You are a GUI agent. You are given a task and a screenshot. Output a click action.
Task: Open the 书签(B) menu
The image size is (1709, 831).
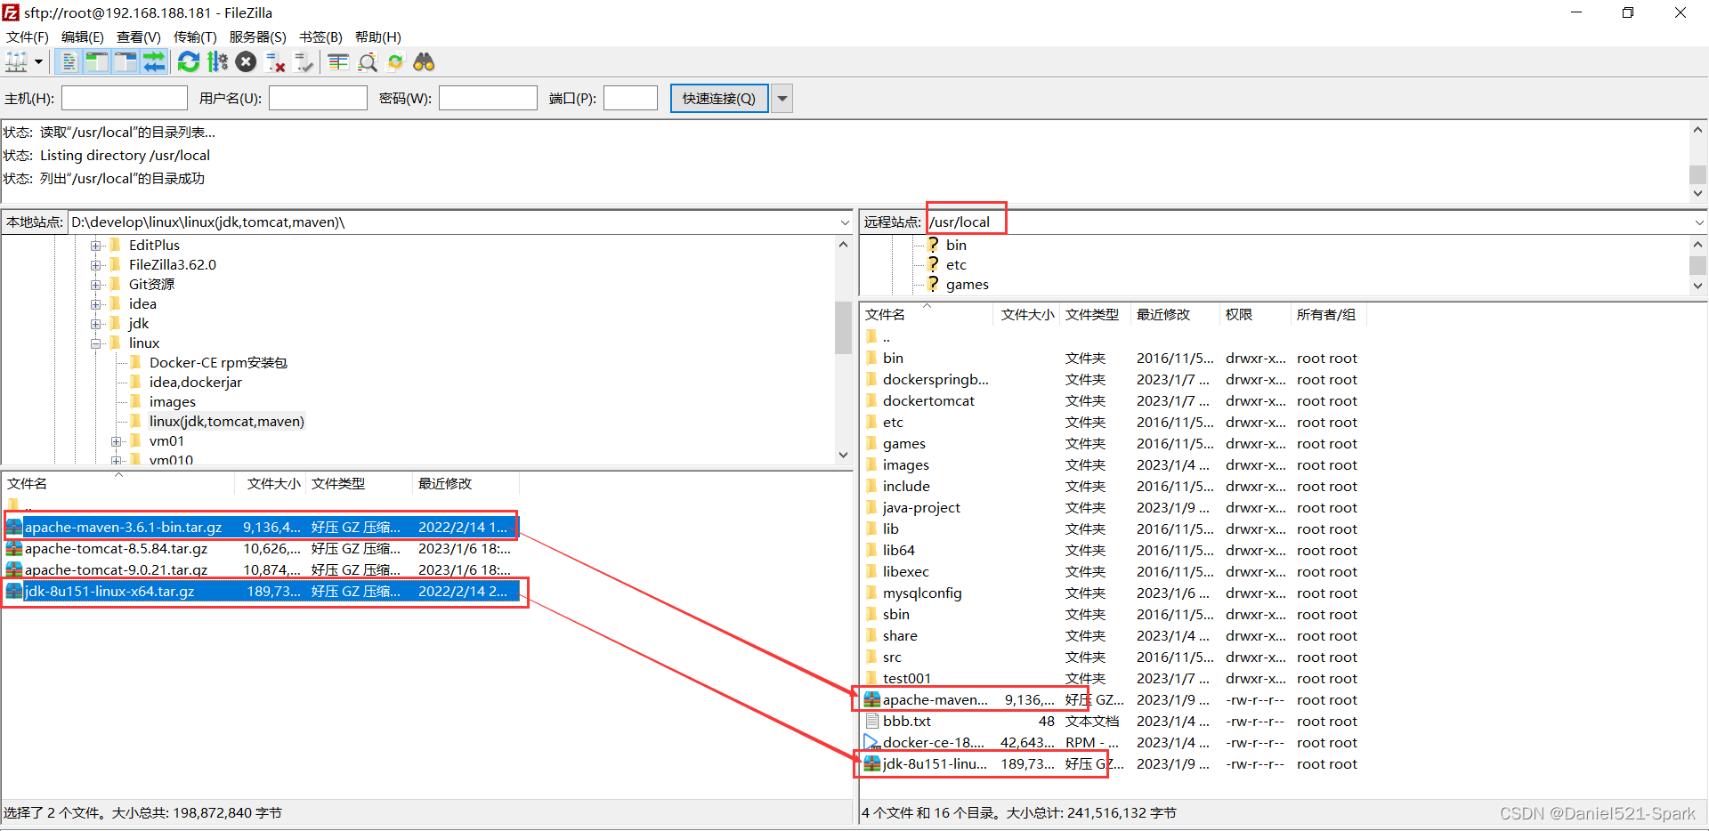pos(320,36)
